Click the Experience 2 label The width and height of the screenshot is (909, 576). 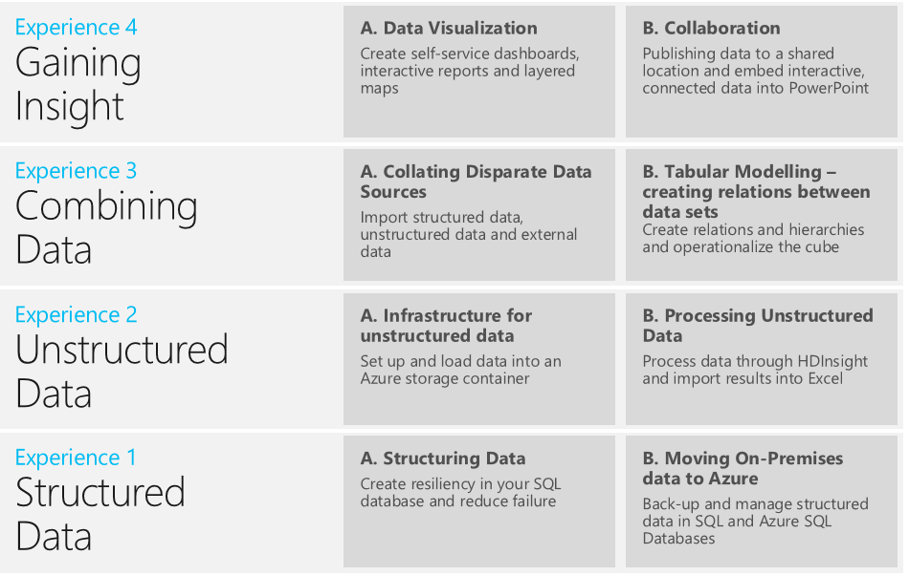(76, 314)
